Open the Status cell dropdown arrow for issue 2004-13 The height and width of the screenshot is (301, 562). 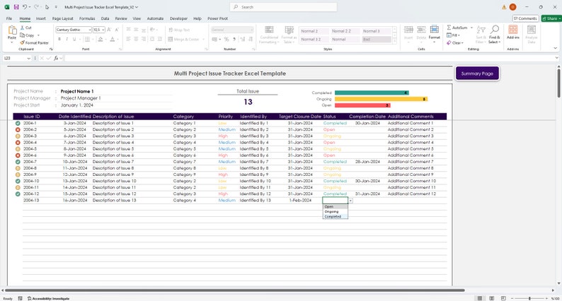click(350, 201)
